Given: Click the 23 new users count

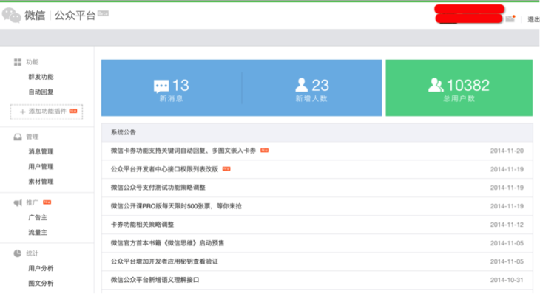Looking at the screenshot, I should click(320, 85).
